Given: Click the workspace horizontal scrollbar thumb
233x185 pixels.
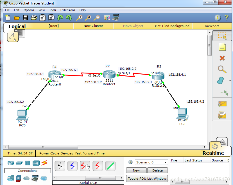Looking at the screenshot, I should (43, 147).
